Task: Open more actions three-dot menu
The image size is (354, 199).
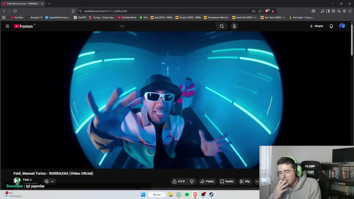Action: point(257,181)
